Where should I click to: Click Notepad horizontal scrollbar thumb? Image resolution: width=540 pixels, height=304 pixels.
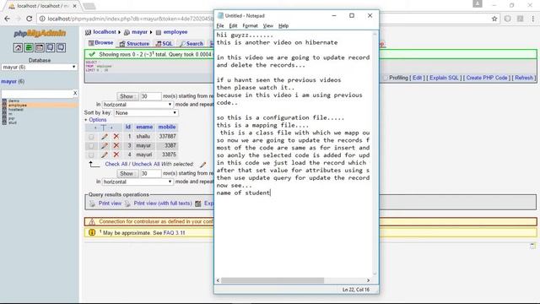(273, 280)
